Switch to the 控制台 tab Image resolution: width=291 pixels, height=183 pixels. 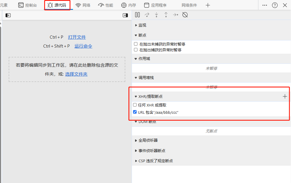28,5
